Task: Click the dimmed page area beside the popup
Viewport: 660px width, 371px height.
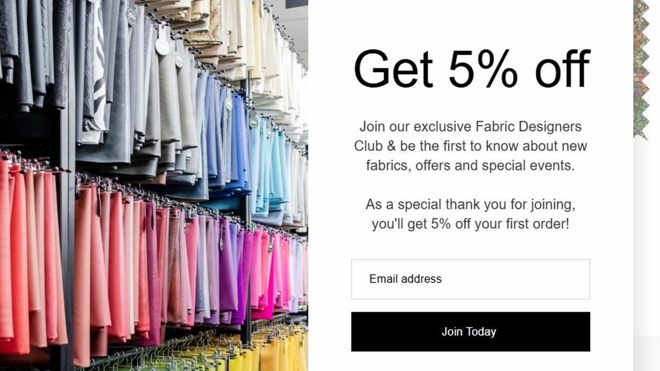Action: point(647,242)
